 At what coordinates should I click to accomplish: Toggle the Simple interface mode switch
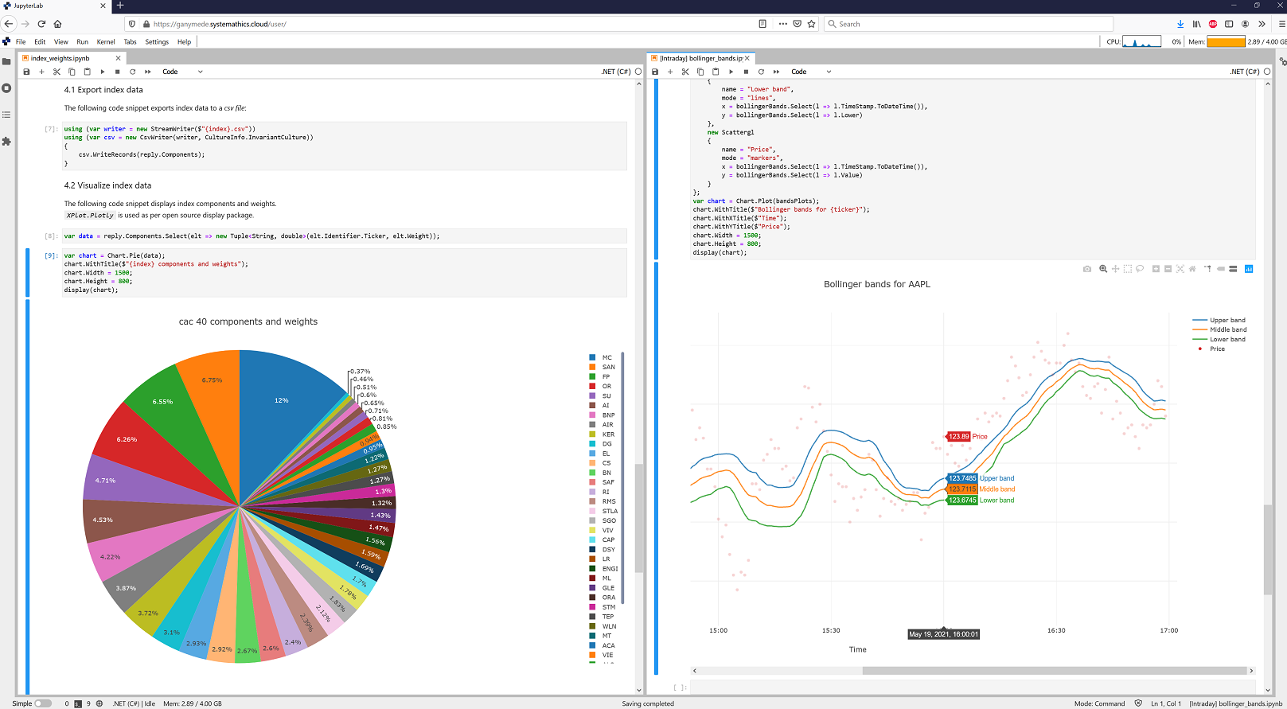click(x=43, y=703)
